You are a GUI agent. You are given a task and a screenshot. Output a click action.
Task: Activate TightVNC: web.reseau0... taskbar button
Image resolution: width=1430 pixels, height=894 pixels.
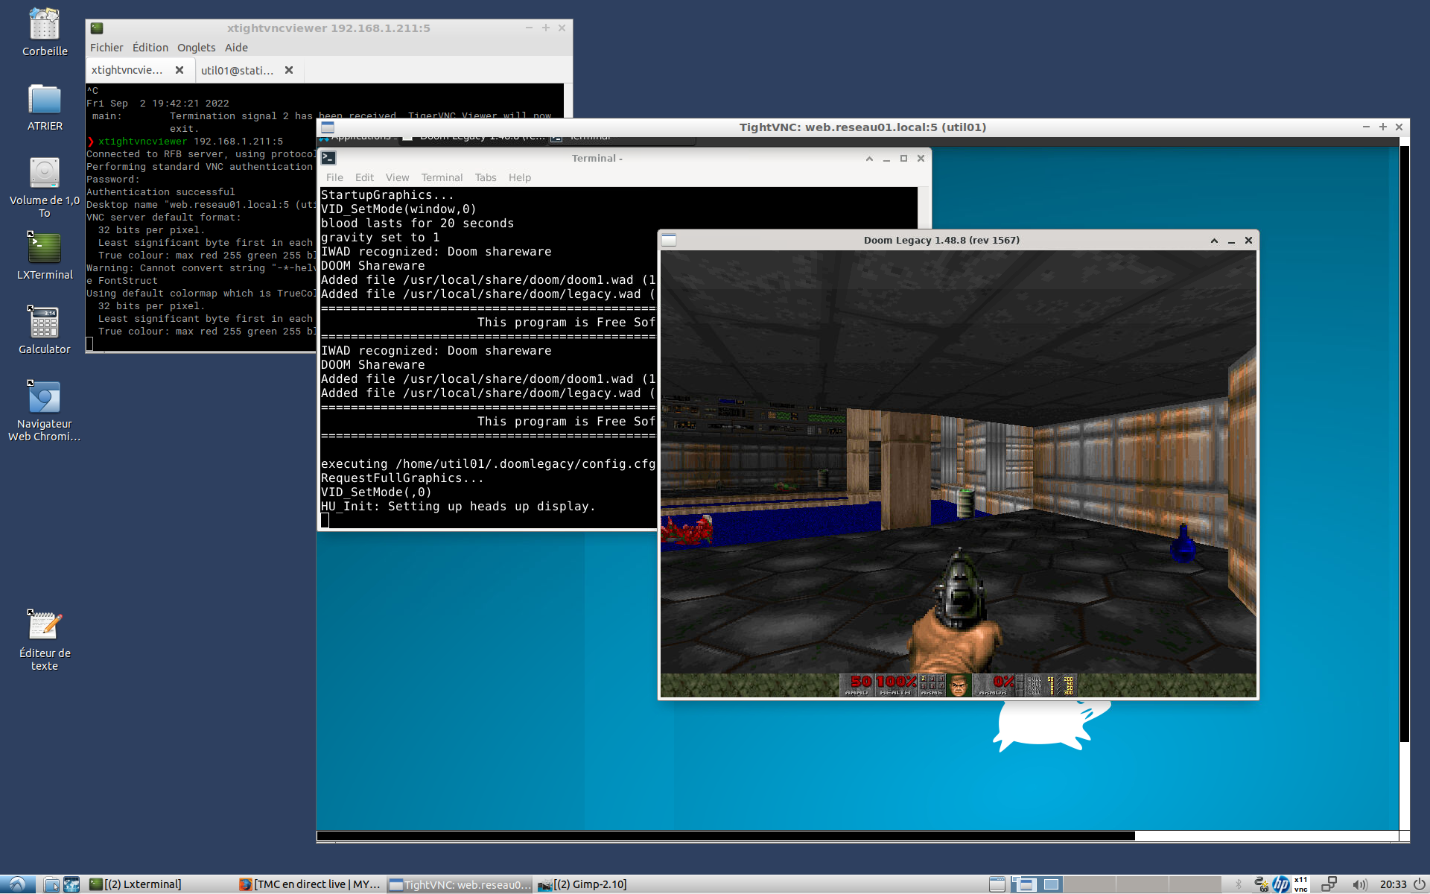point(460,884)
